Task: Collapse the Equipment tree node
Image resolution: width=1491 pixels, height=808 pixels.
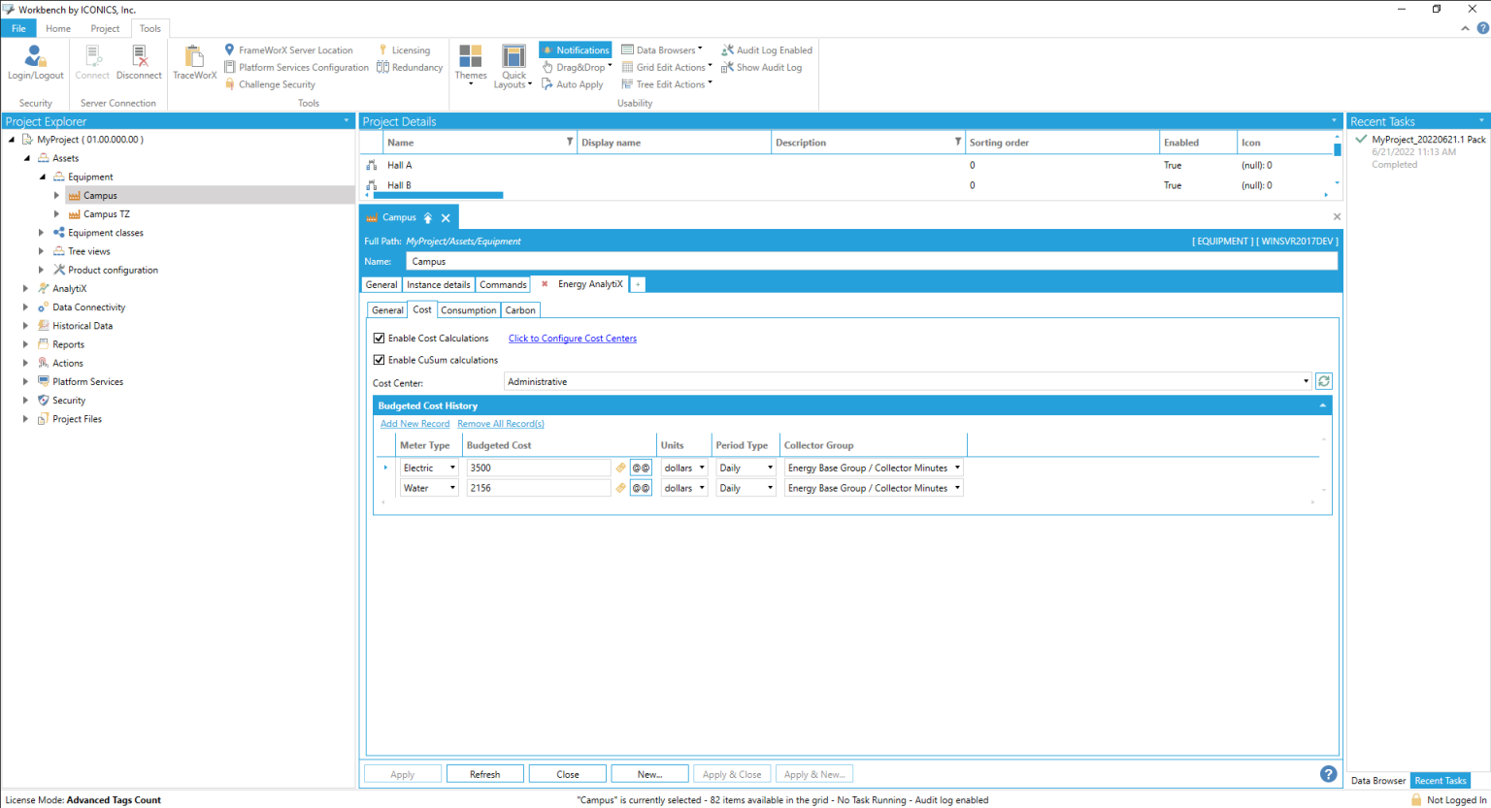Action: click(x=43, y=177)
